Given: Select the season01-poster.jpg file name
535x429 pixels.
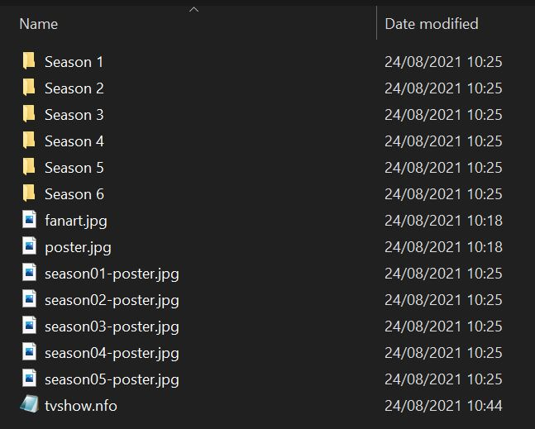Looking at the screenshot, I should (112, 274).
